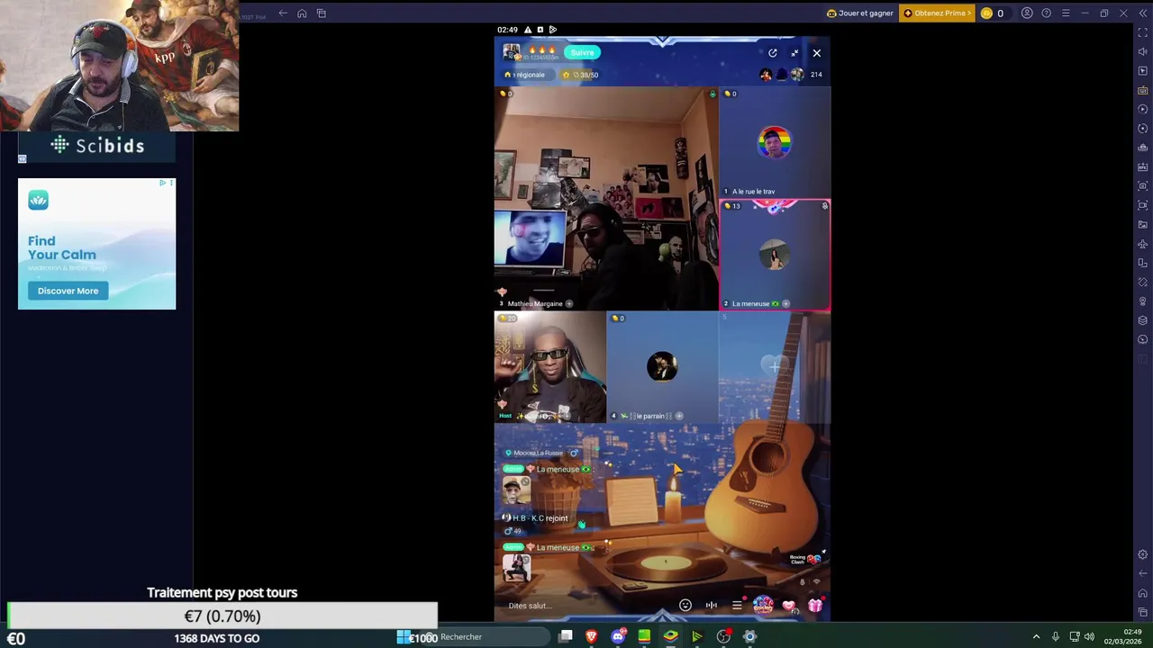Screen dimensions: 1153x648
Task: Open the 38/50 star counter
Action: [x=581, y=75]
